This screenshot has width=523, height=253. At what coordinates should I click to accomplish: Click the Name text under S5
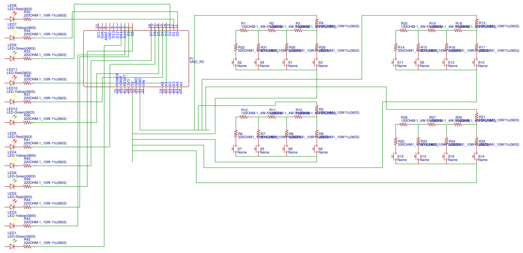click(265, 152)
